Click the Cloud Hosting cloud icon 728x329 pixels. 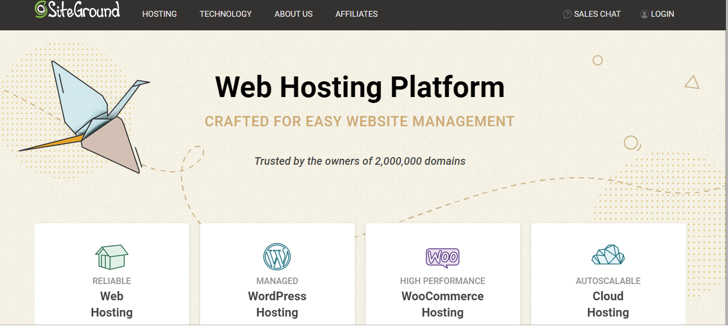(608, 255)
